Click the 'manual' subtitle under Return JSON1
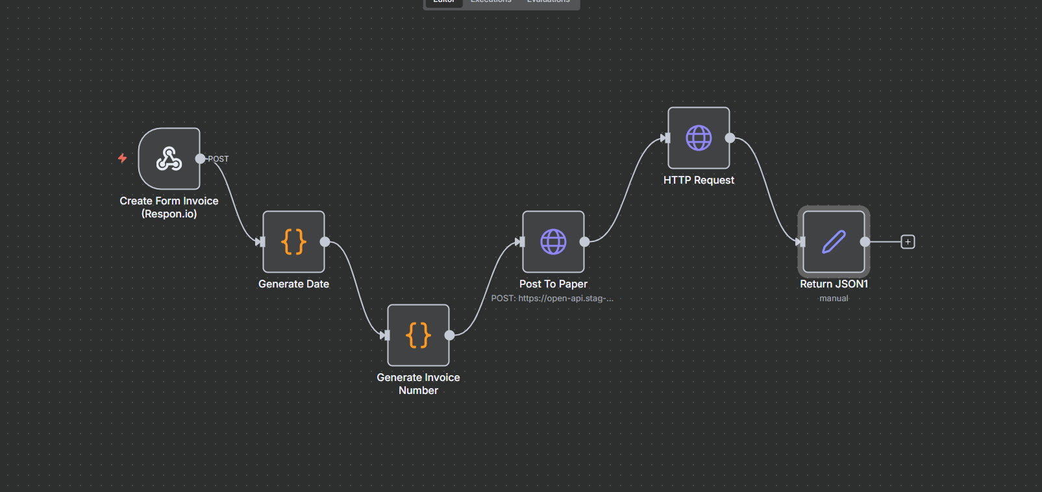 pyautogui.click(x=834, y=299)
